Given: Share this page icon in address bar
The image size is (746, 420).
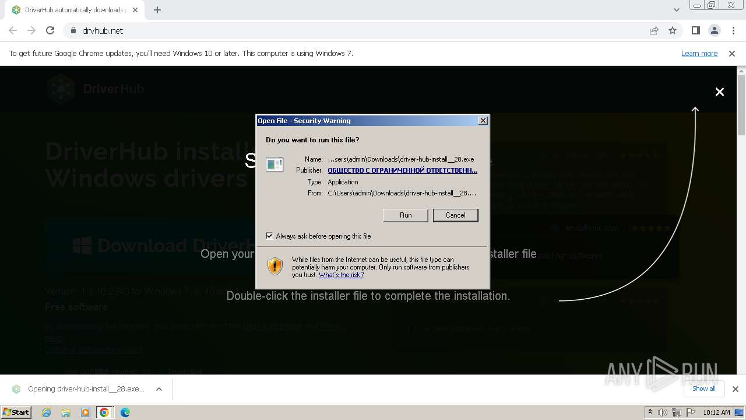Looking at the screenshot, I should click(x=654, y=30).
